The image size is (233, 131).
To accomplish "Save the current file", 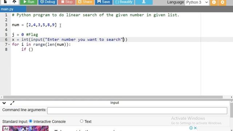I will (x=103, y=2).
